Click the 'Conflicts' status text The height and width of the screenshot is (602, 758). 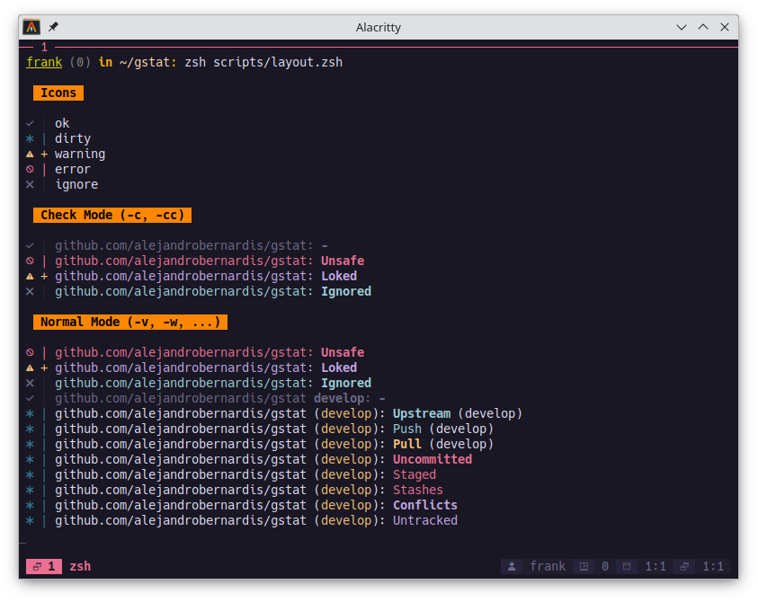425,505
